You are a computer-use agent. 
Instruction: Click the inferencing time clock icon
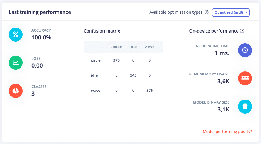click(x=245, y=50)
